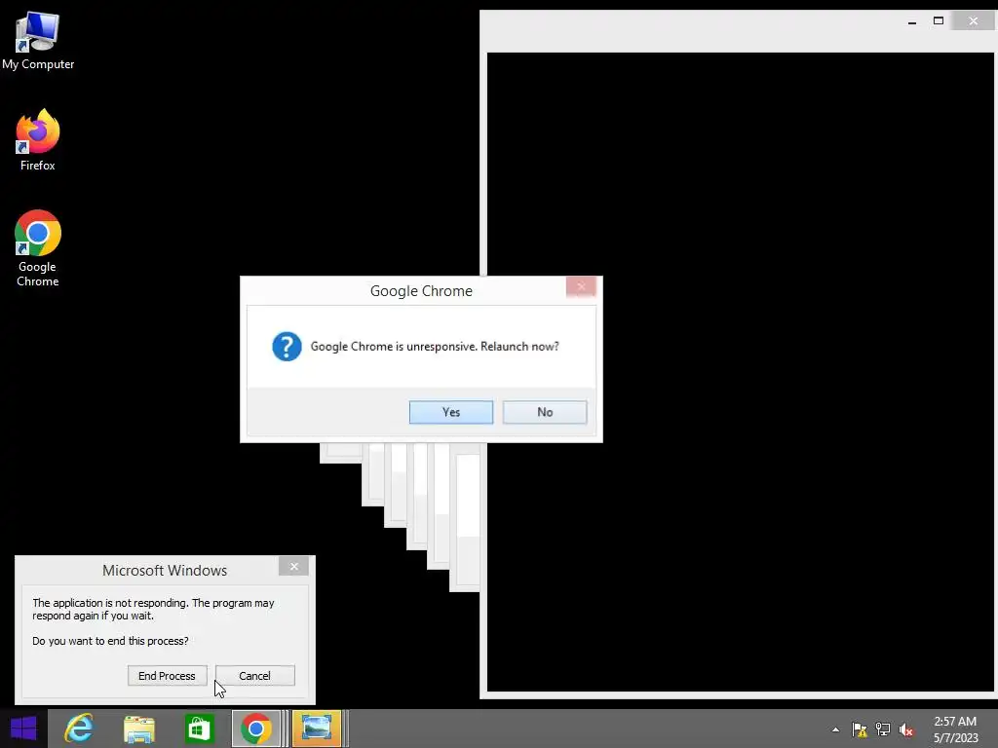998x748 pixels.
Task: Click the muted volume icon in tray
Action: 906,729
